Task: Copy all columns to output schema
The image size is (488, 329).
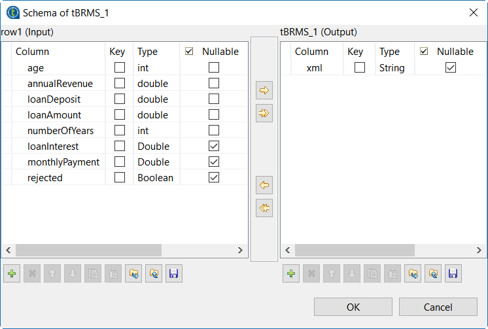Action: coord(264,113)
